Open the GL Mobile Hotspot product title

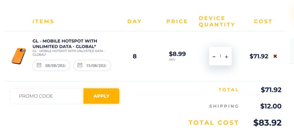pos(65,44)
